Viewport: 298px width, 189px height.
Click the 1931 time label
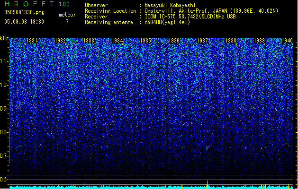32,41
